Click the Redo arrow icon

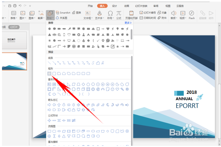[x=25, y=6]
